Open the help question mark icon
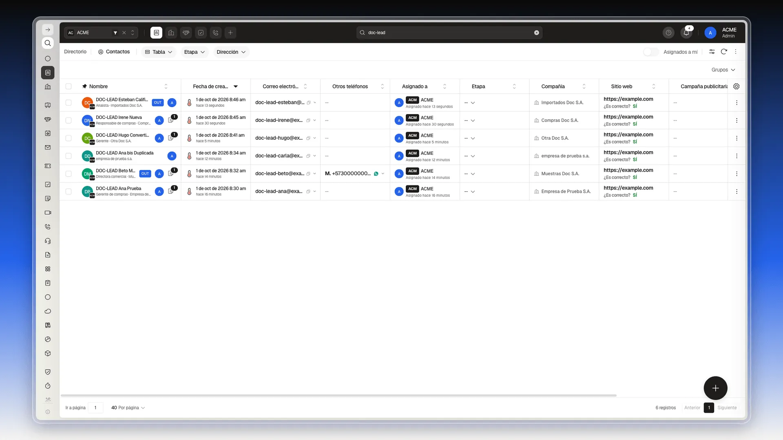 click(668, 33)
